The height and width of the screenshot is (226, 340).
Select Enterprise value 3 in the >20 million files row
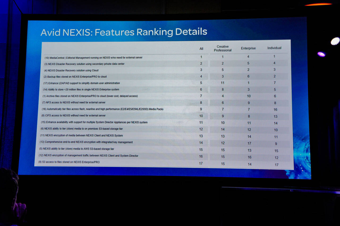pos(249,89)
